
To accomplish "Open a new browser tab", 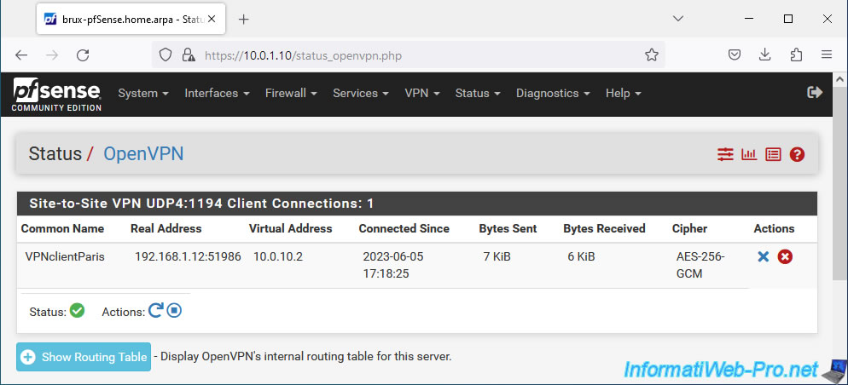I will click(x=244, y=20).
